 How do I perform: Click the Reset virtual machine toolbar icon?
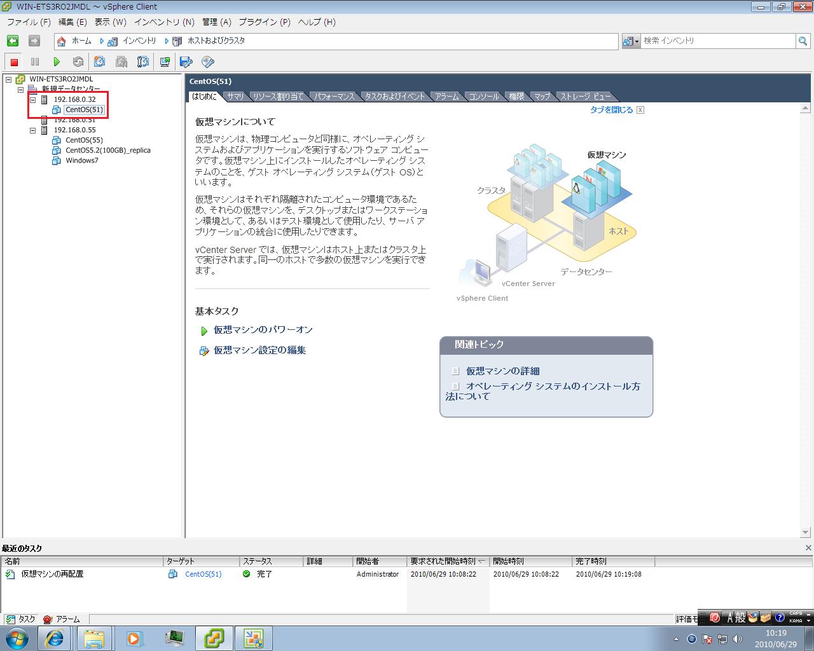pyautogui.click(x=78, y=62)
